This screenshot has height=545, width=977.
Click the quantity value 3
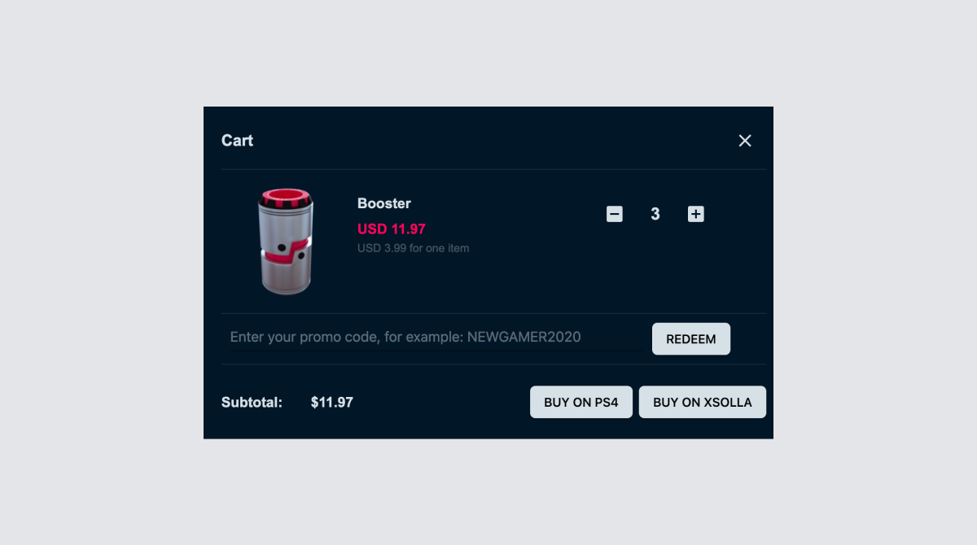[655, 214]
